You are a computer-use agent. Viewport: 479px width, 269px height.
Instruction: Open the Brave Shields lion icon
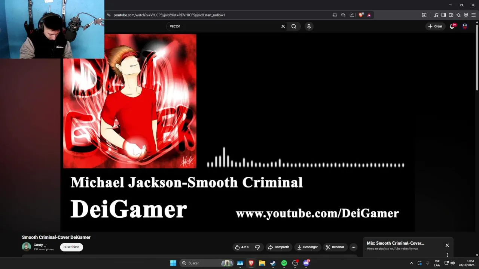coord(361,15)
